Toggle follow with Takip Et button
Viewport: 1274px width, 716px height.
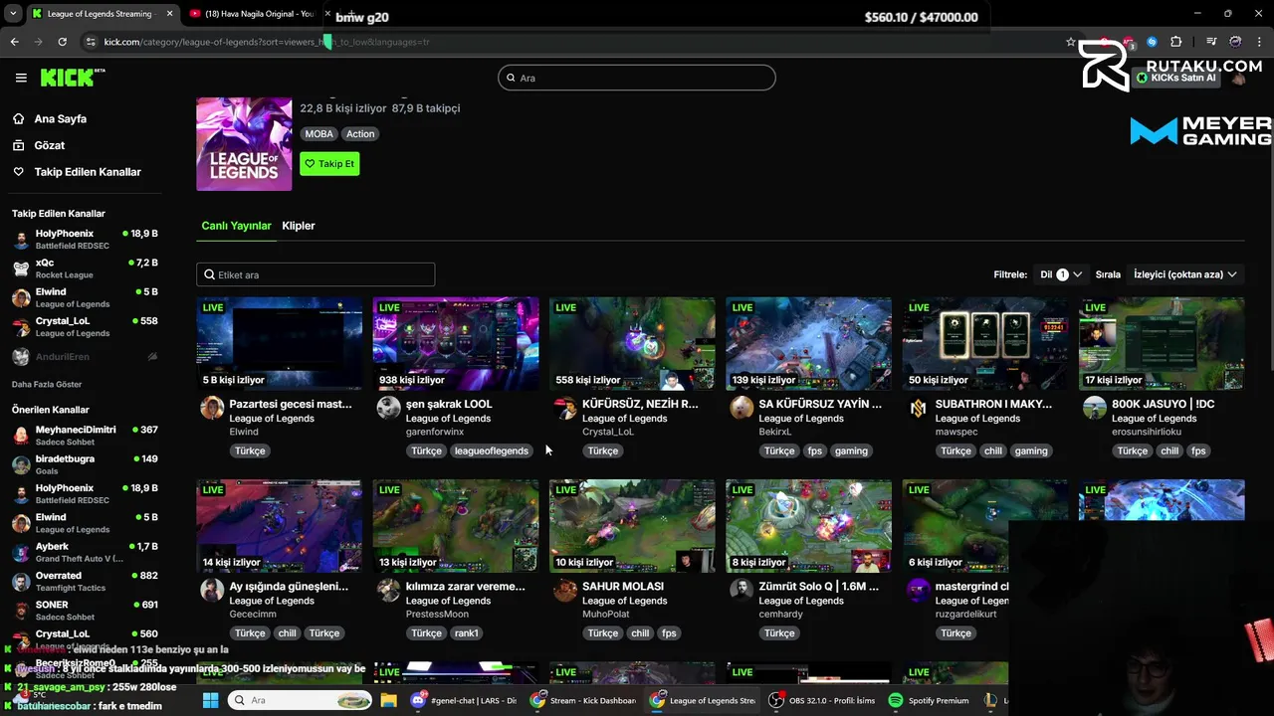[x=329, y=164]
